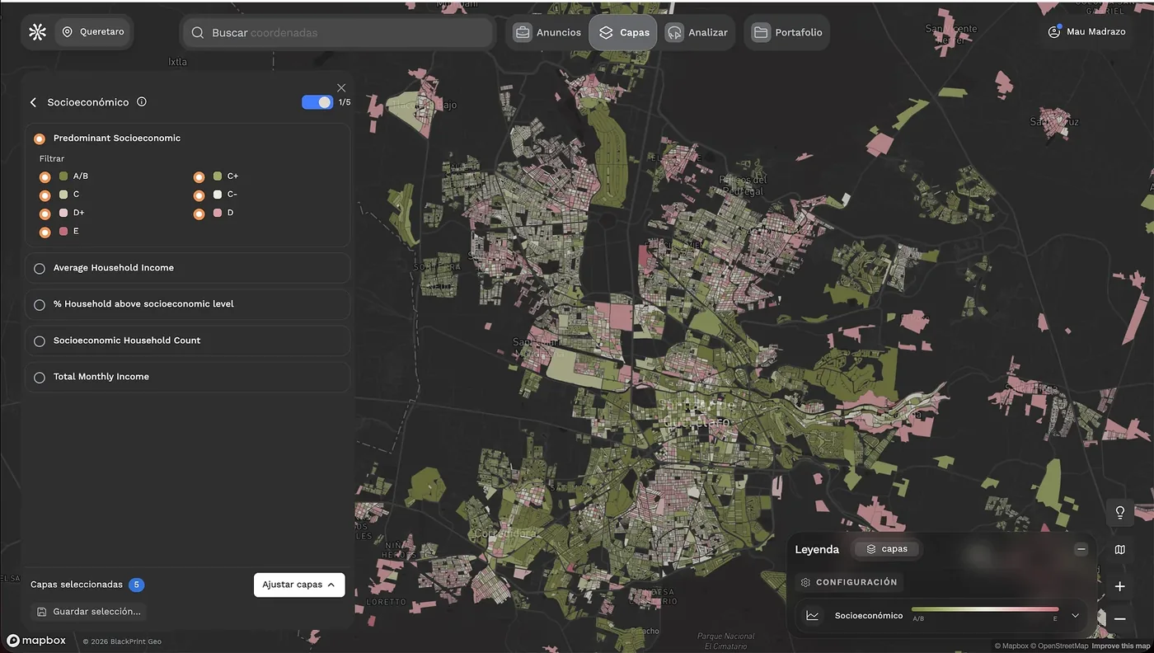1154x653 pixels.
Task: Click the Capas selecionadas label
Action: (77, 585)
